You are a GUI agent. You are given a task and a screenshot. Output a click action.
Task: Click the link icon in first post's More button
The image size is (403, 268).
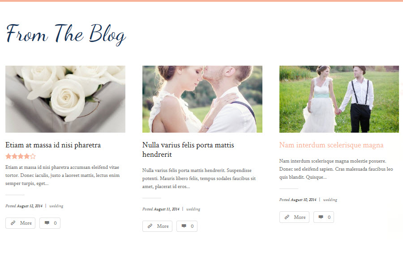click(x=13, y=223)
